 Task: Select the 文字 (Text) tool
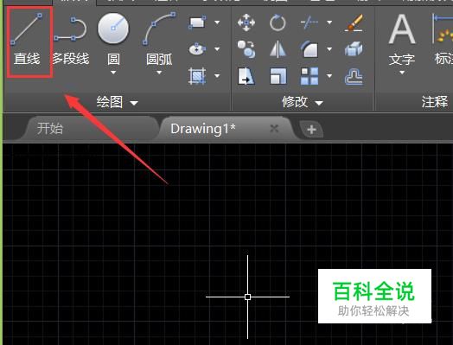click(x=402, y=40)
